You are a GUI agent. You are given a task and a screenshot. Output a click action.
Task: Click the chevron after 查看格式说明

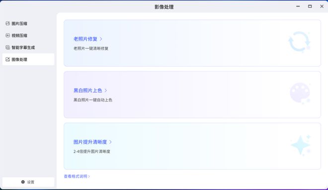pos(89,176)
